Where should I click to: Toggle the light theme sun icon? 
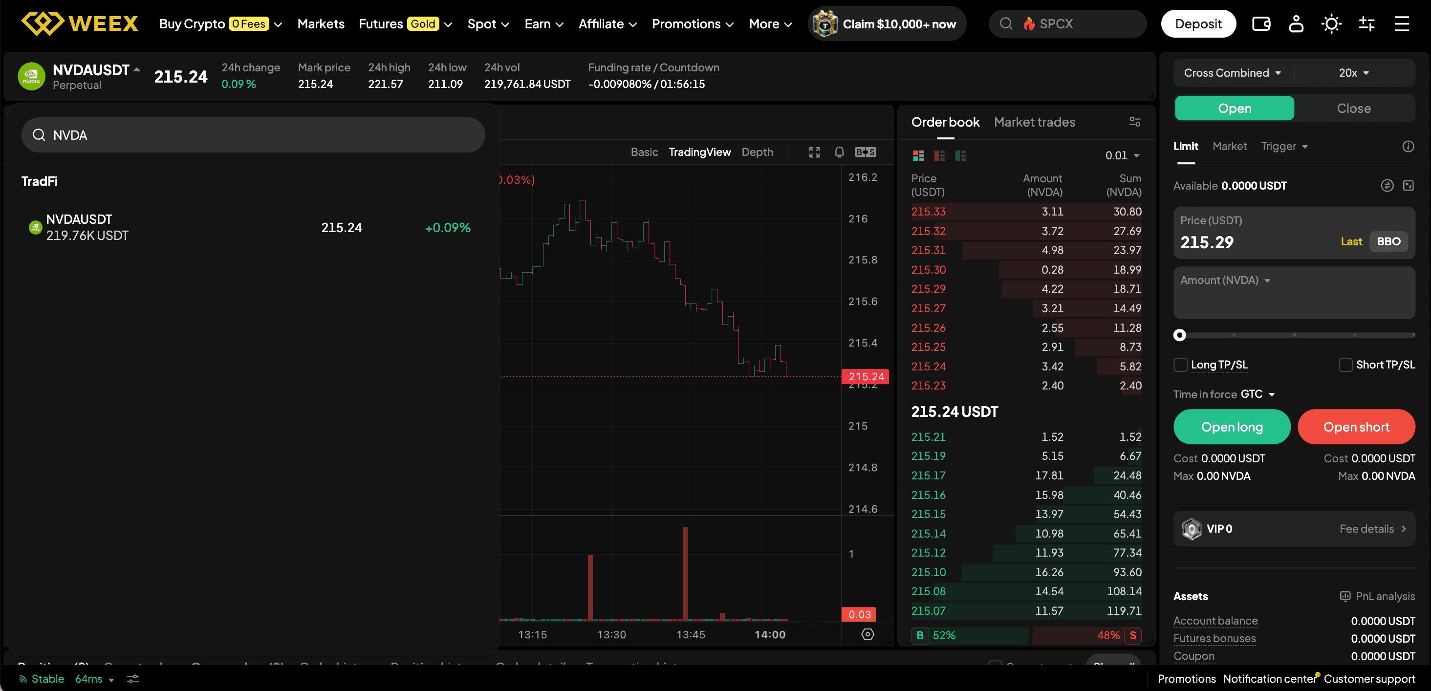click(x=1331, y=24)
